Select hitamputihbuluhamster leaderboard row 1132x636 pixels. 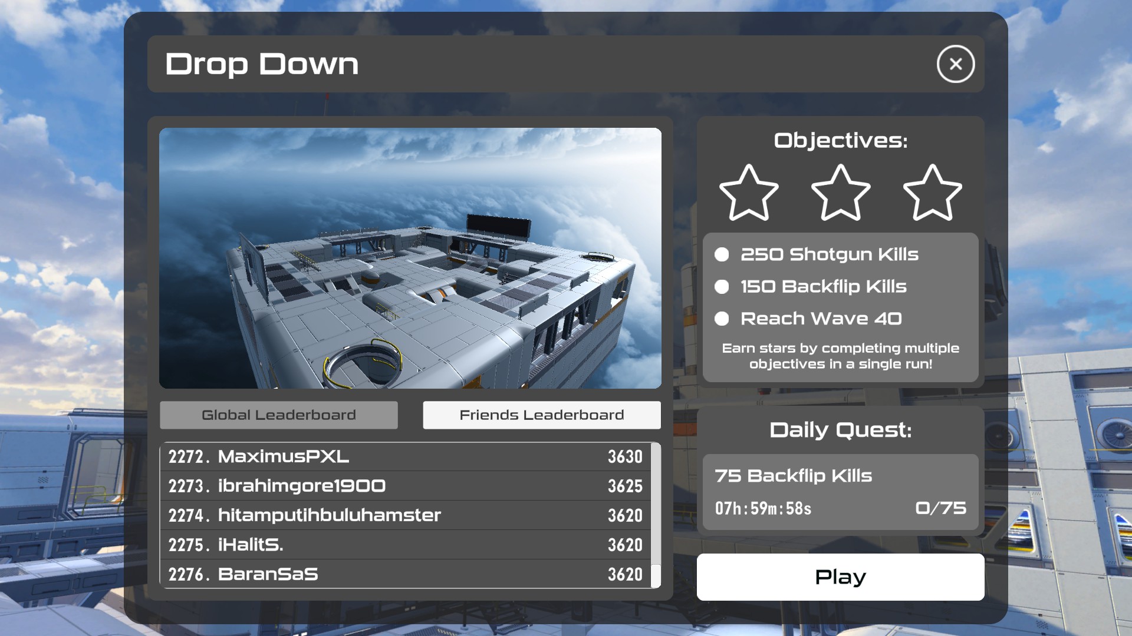[404, 515]
